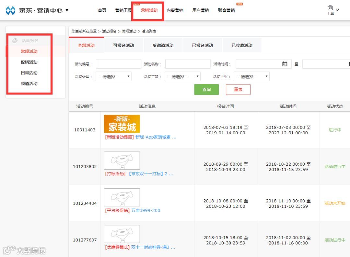The width and height of the screenshot is (350, 257).
Task: Click the 活动报名 tag icon in sidebar
Action: (x=15, y=40)
